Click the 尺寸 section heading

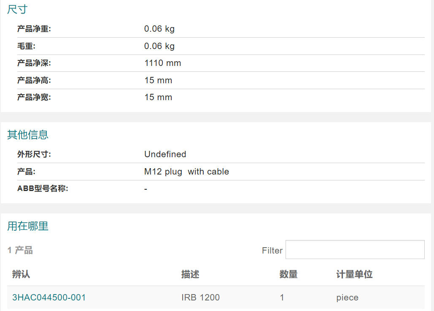(17, 9)
